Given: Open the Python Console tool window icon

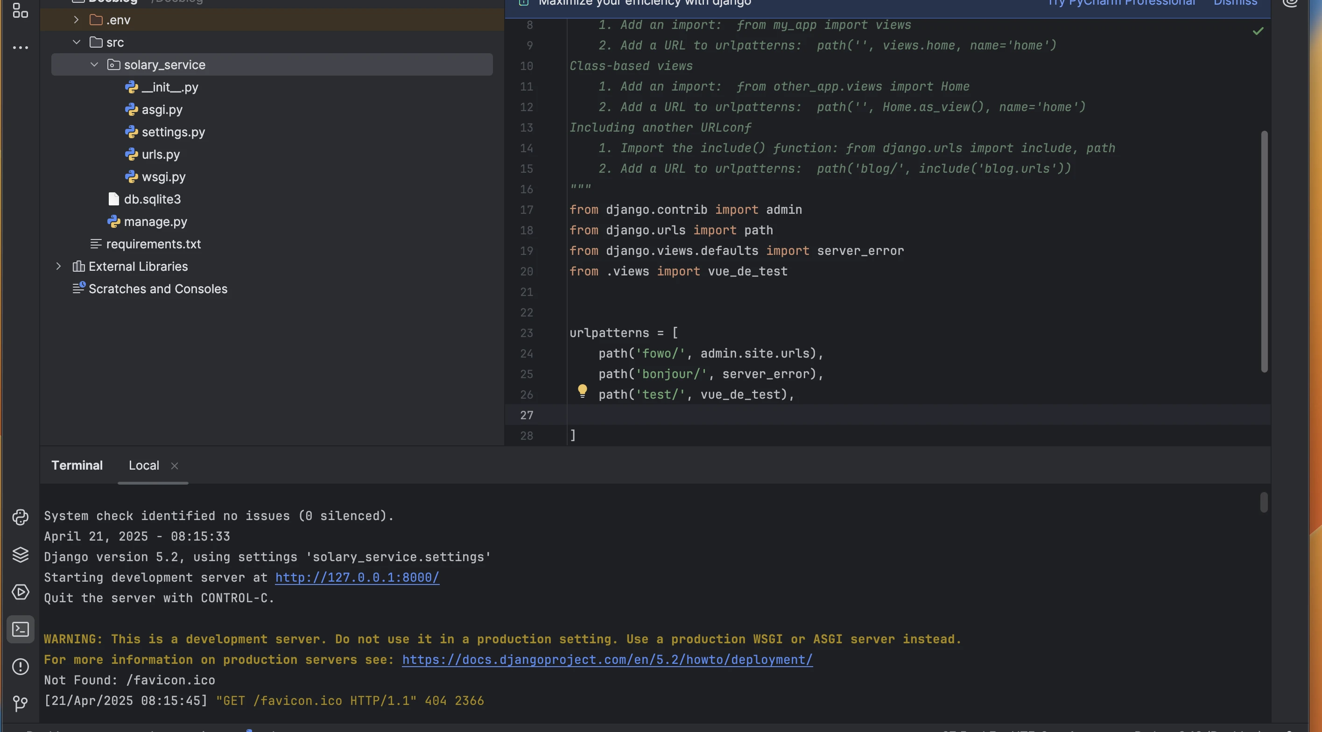Looking at the screenshot, I should click(21, 517).
